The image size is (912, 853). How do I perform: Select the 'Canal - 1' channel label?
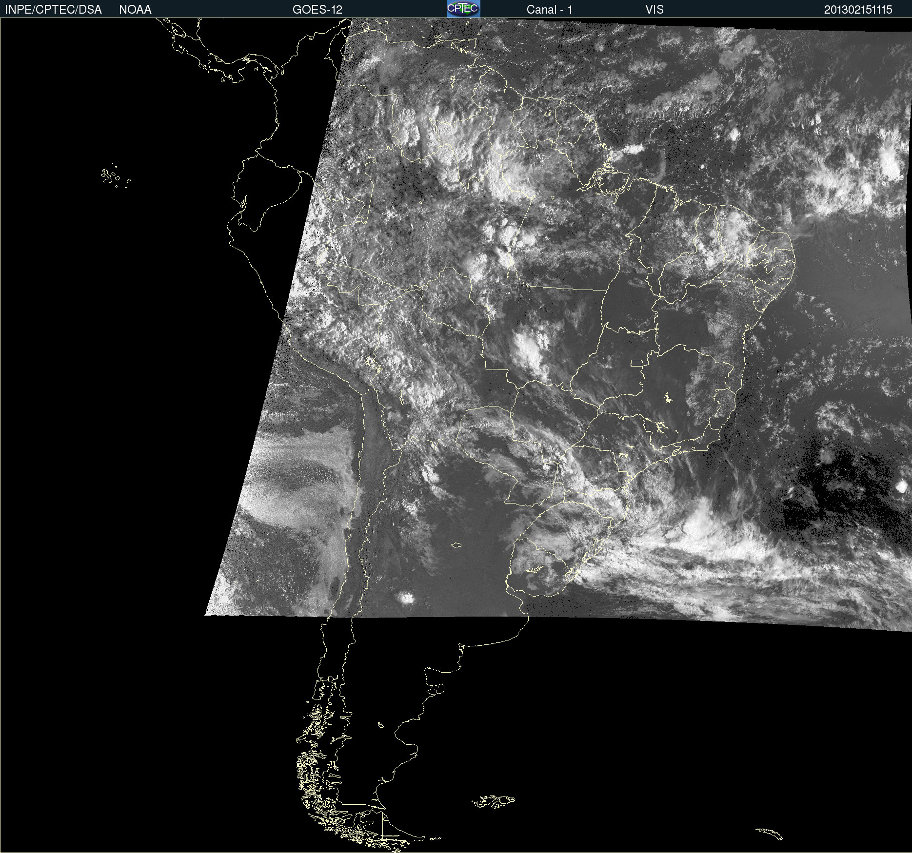click(550, 10)
